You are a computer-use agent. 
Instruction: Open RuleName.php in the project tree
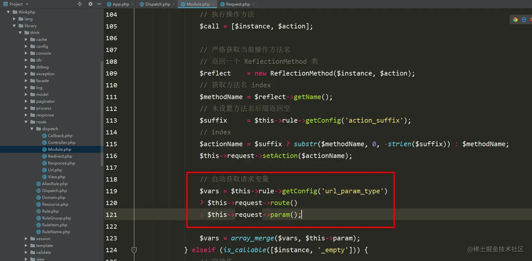(56, 232)
